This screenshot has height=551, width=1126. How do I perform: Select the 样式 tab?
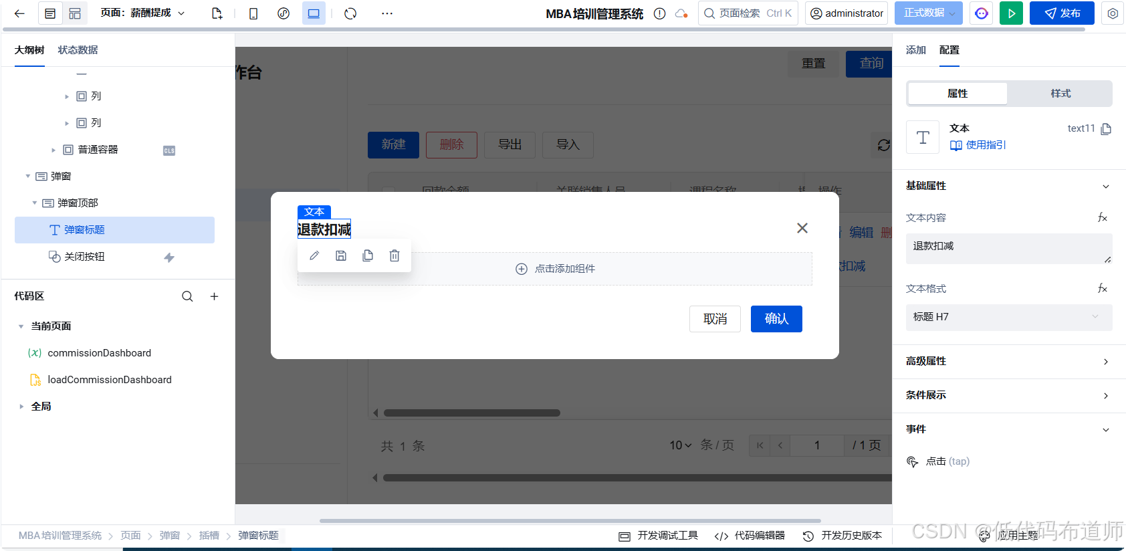(x=1060, y=94)
